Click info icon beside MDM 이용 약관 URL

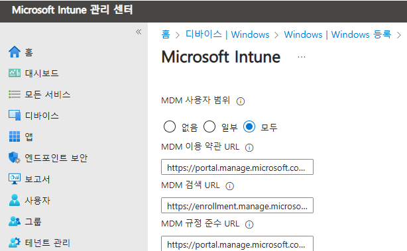point(249,148)
